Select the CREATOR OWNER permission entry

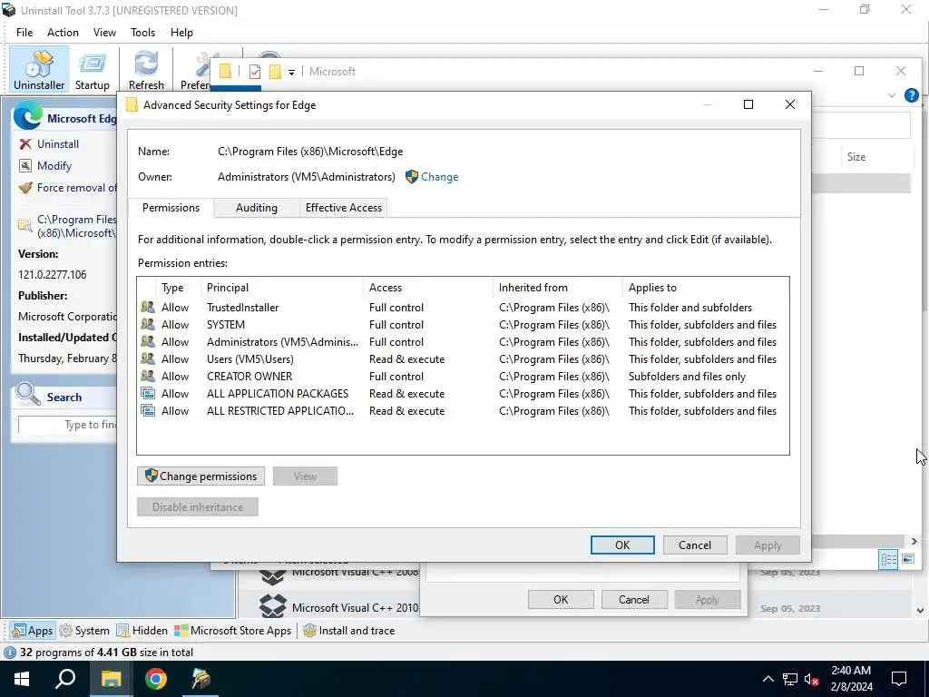pyautogui.click(x=463, y=376)
